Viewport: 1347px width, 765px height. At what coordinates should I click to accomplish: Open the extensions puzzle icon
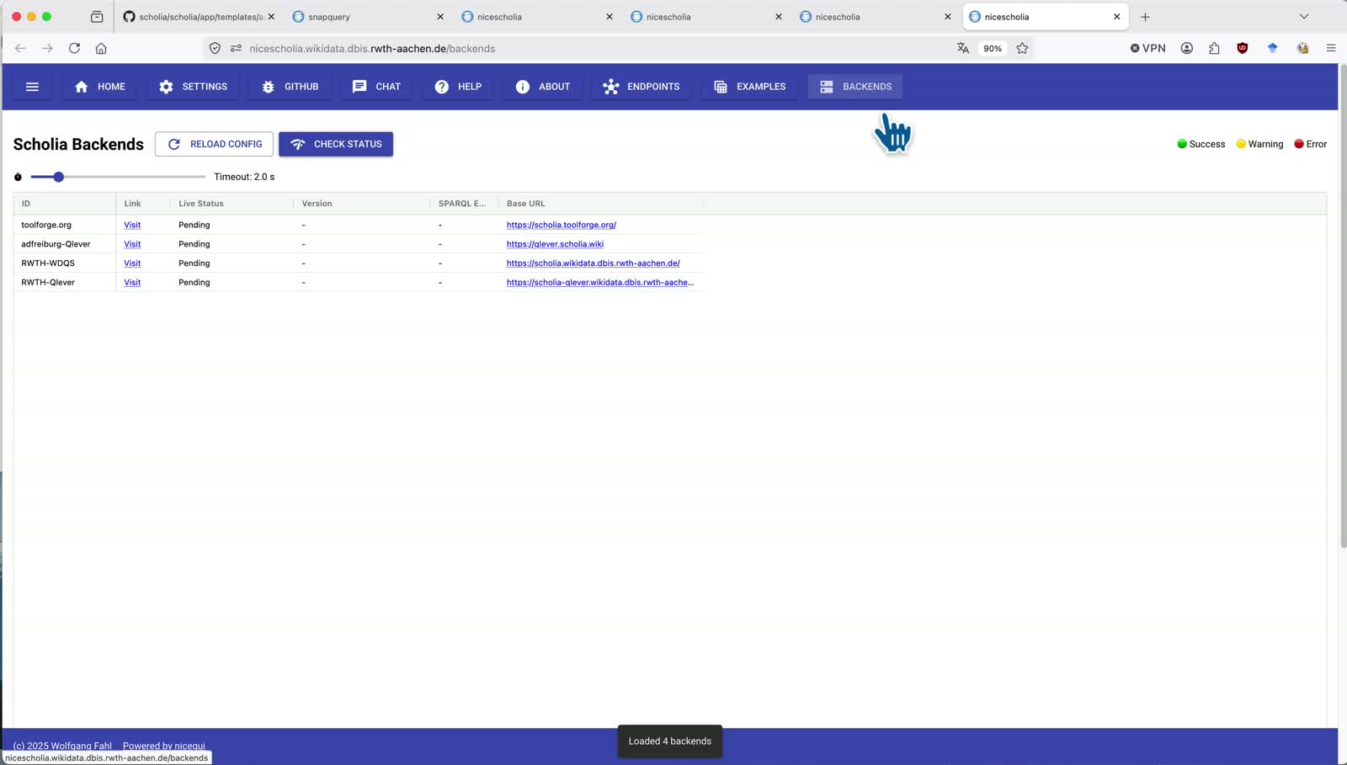pos(1214,49)
